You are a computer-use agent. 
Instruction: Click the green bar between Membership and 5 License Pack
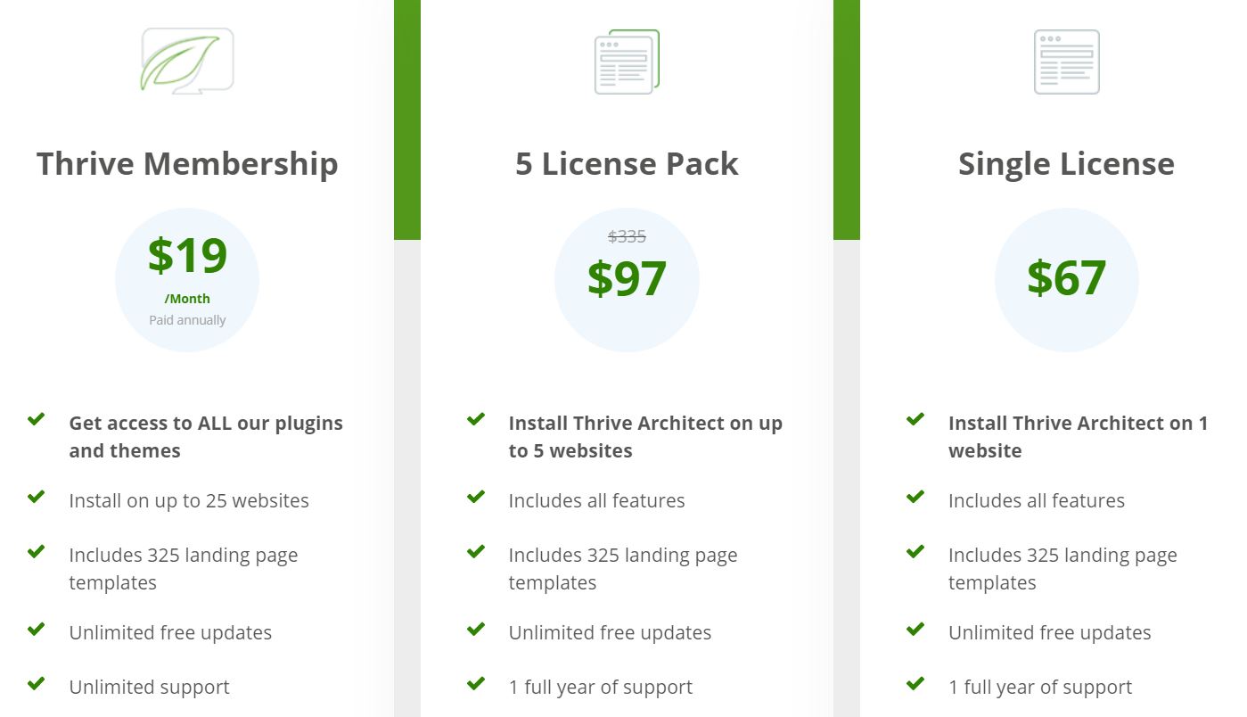click(x=407, y=119)
